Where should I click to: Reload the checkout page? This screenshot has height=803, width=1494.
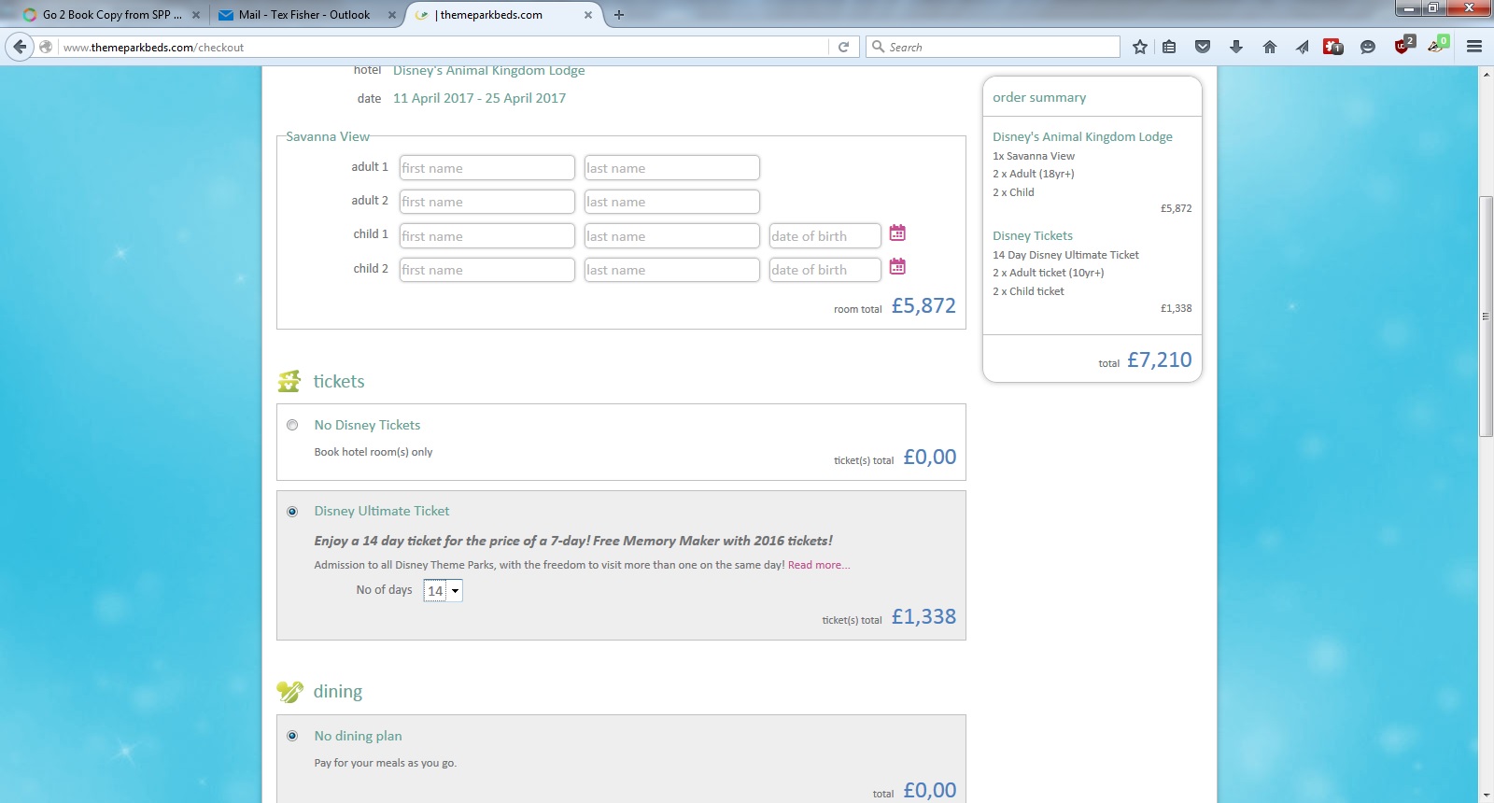pyautogui.click(x=843, y=47)
